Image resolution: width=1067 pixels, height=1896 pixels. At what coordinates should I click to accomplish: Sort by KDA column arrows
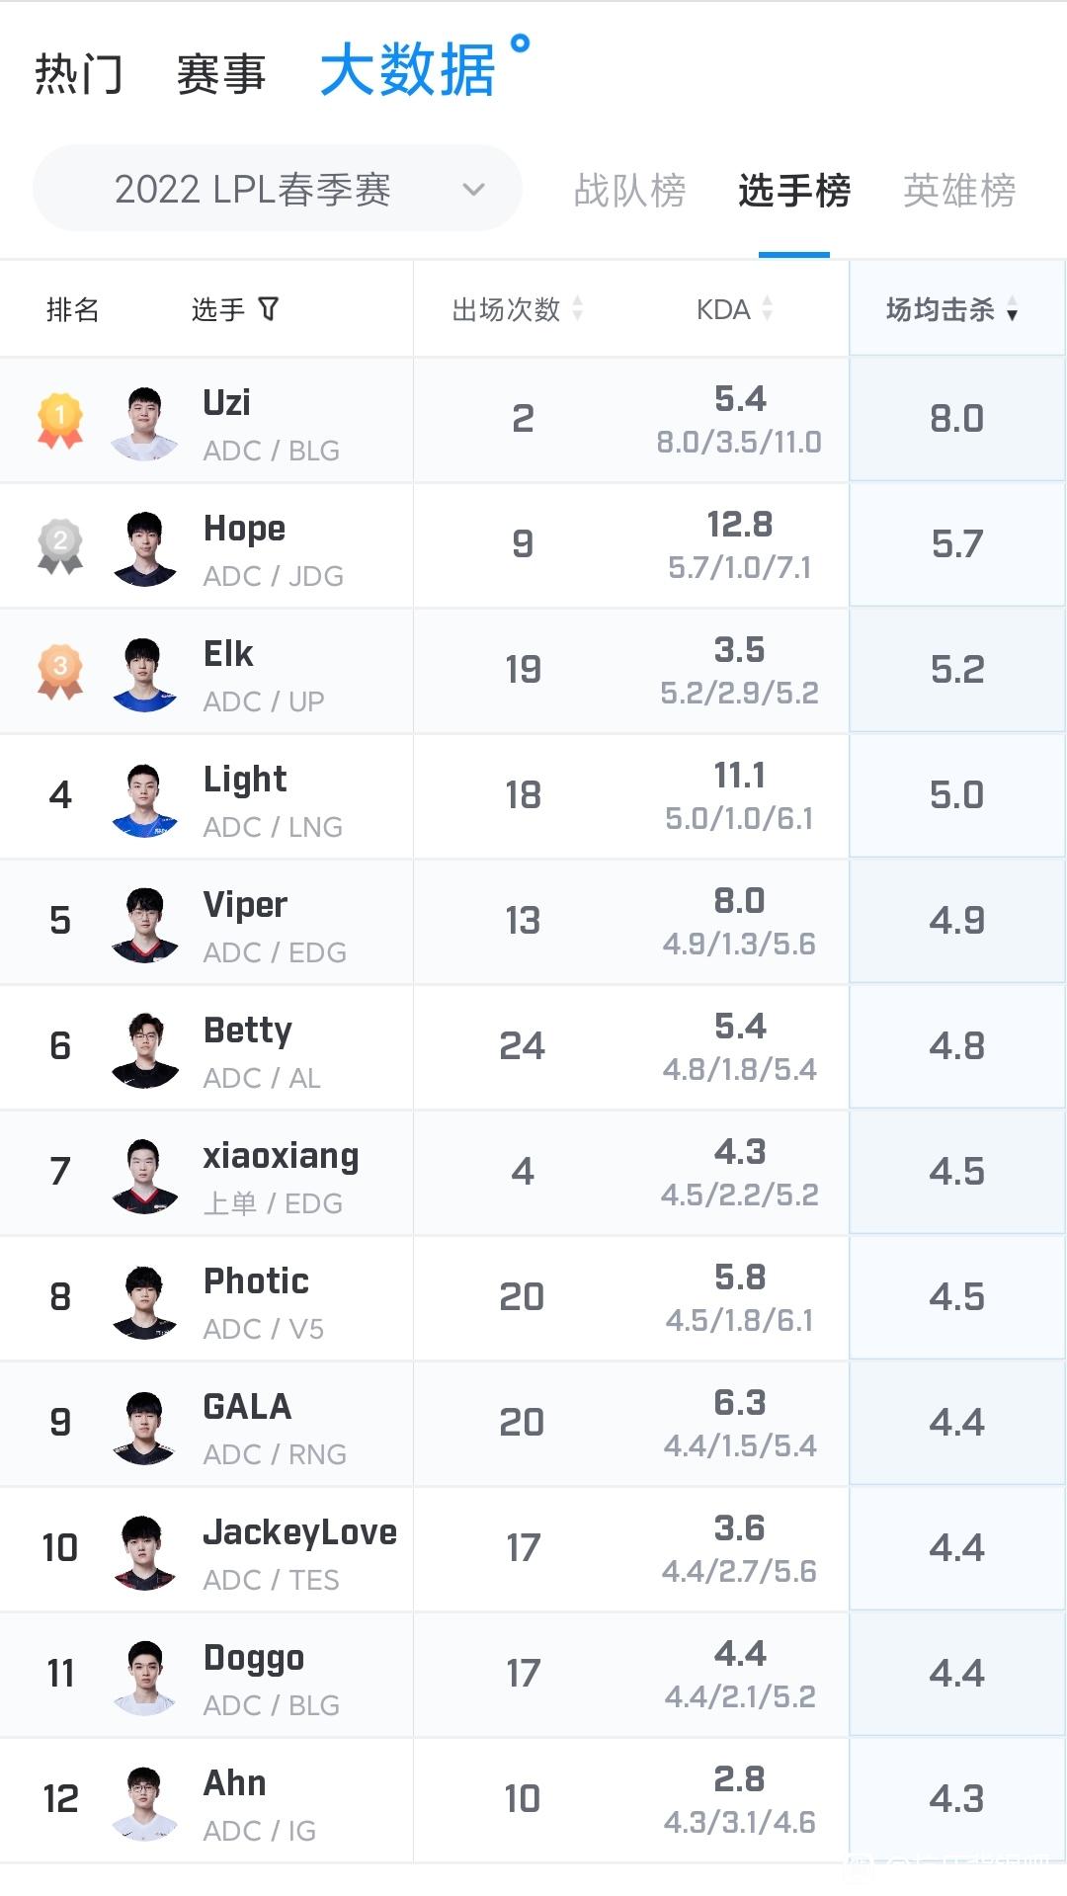[x=768, y=309]
